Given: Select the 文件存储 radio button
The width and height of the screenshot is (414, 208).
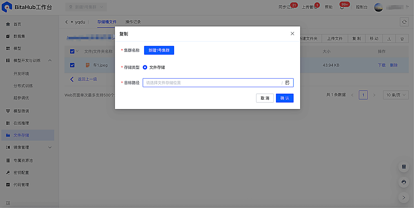Looking at the screenshot, I should tap(145, 67).
